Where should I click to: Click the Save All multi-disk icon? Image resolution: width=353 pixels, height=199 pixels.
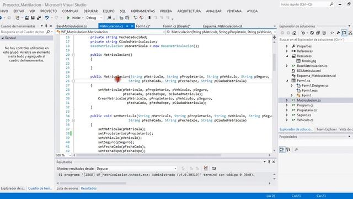[x=39, y=18]
